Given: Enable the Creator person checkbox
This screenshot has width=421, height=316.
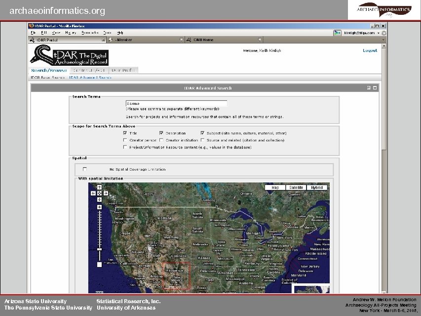Looking at the screenshot, I should pos(124,140).
